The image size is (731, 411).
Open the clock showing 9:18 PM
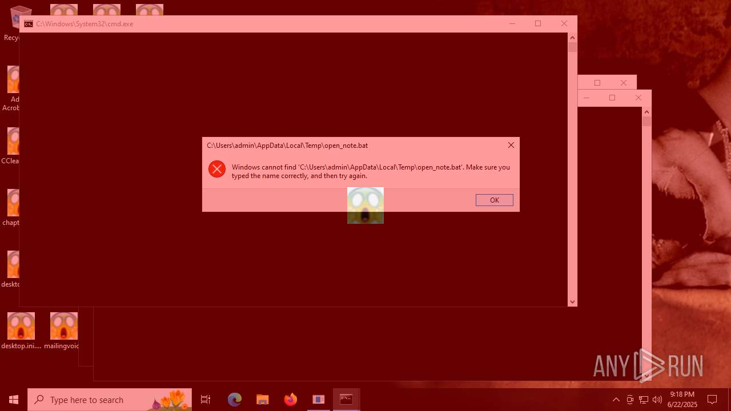[682, 400]
